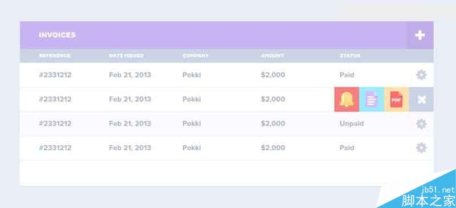The width and height of the screenshot is (456, 208).
Task: Open first row reference #2331212
Action: (x=55, y=75)
